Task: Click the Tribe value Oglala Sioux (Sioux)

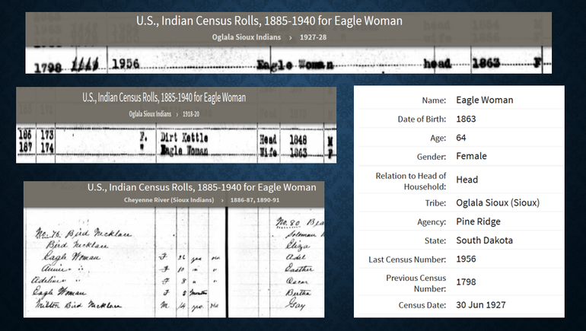Action: click(x=498, y=203)
